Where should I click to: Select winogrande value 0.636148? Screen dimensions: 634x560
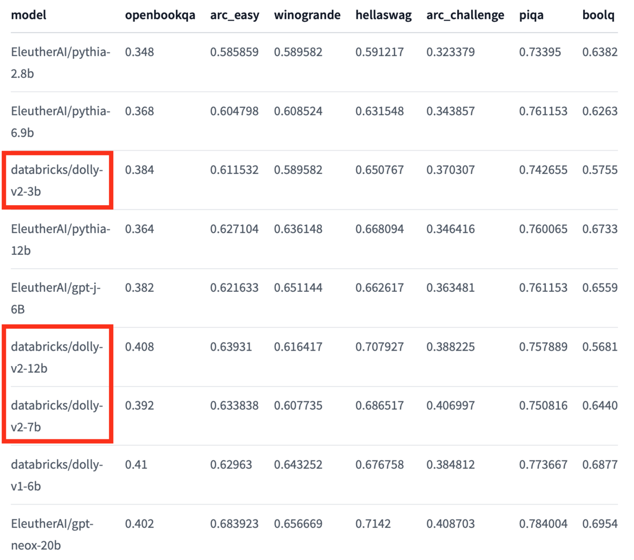298,229
